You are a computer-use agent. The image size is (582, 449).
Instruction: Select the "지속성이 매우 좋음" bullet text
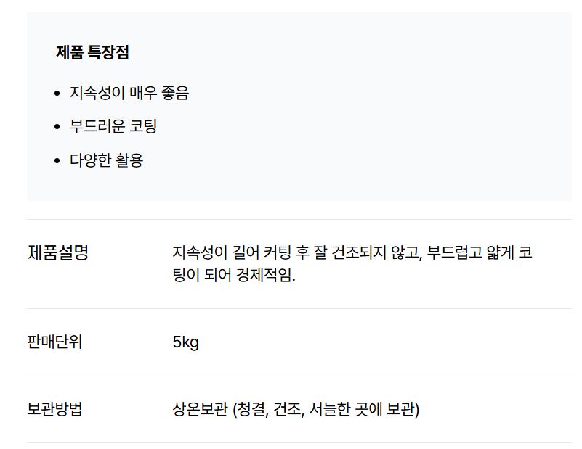[x=129, y=93]
